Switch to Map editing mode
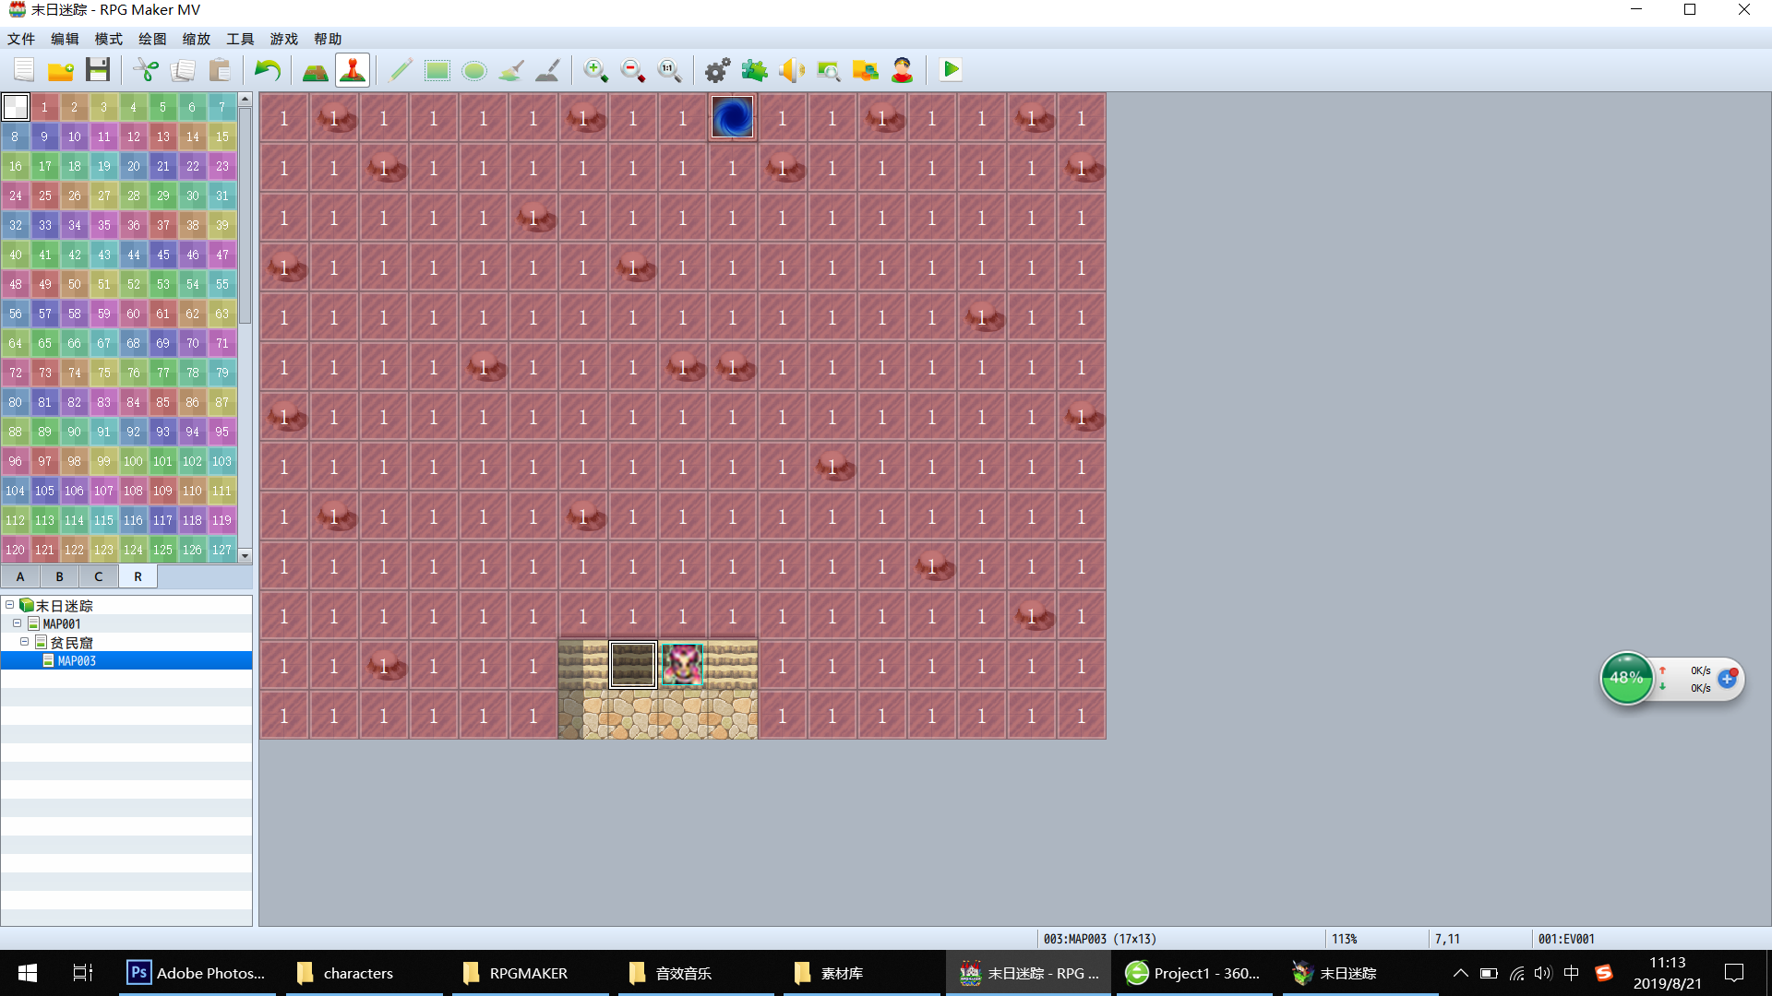 pos(316,70)
